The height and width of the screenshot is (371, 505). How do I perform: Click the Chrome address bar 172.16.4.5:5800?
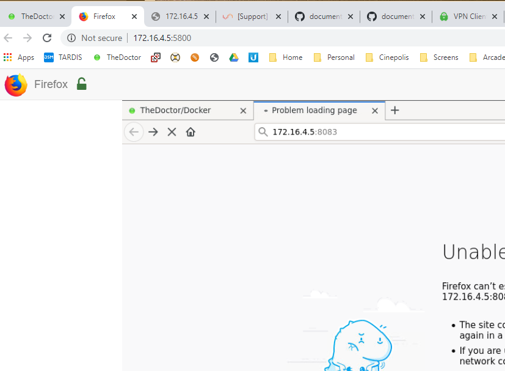162,38
